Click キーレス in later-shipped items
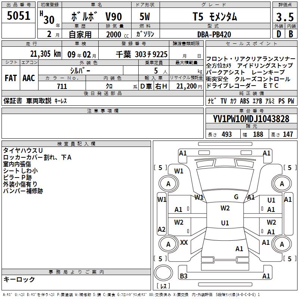 click(x=61, y=101)
